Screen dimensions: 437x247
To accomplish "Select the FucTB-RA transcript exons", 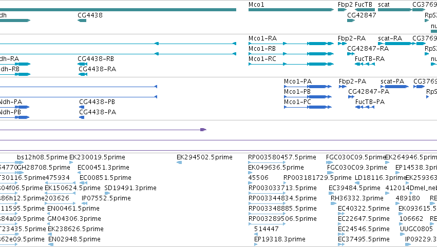I will tap(365, 64).
